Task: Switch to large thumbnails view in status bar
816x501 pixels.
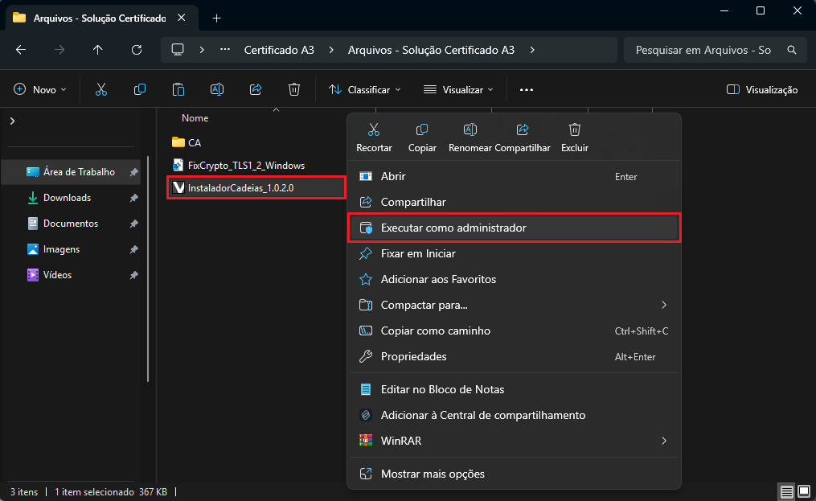Action: point(803,491)
